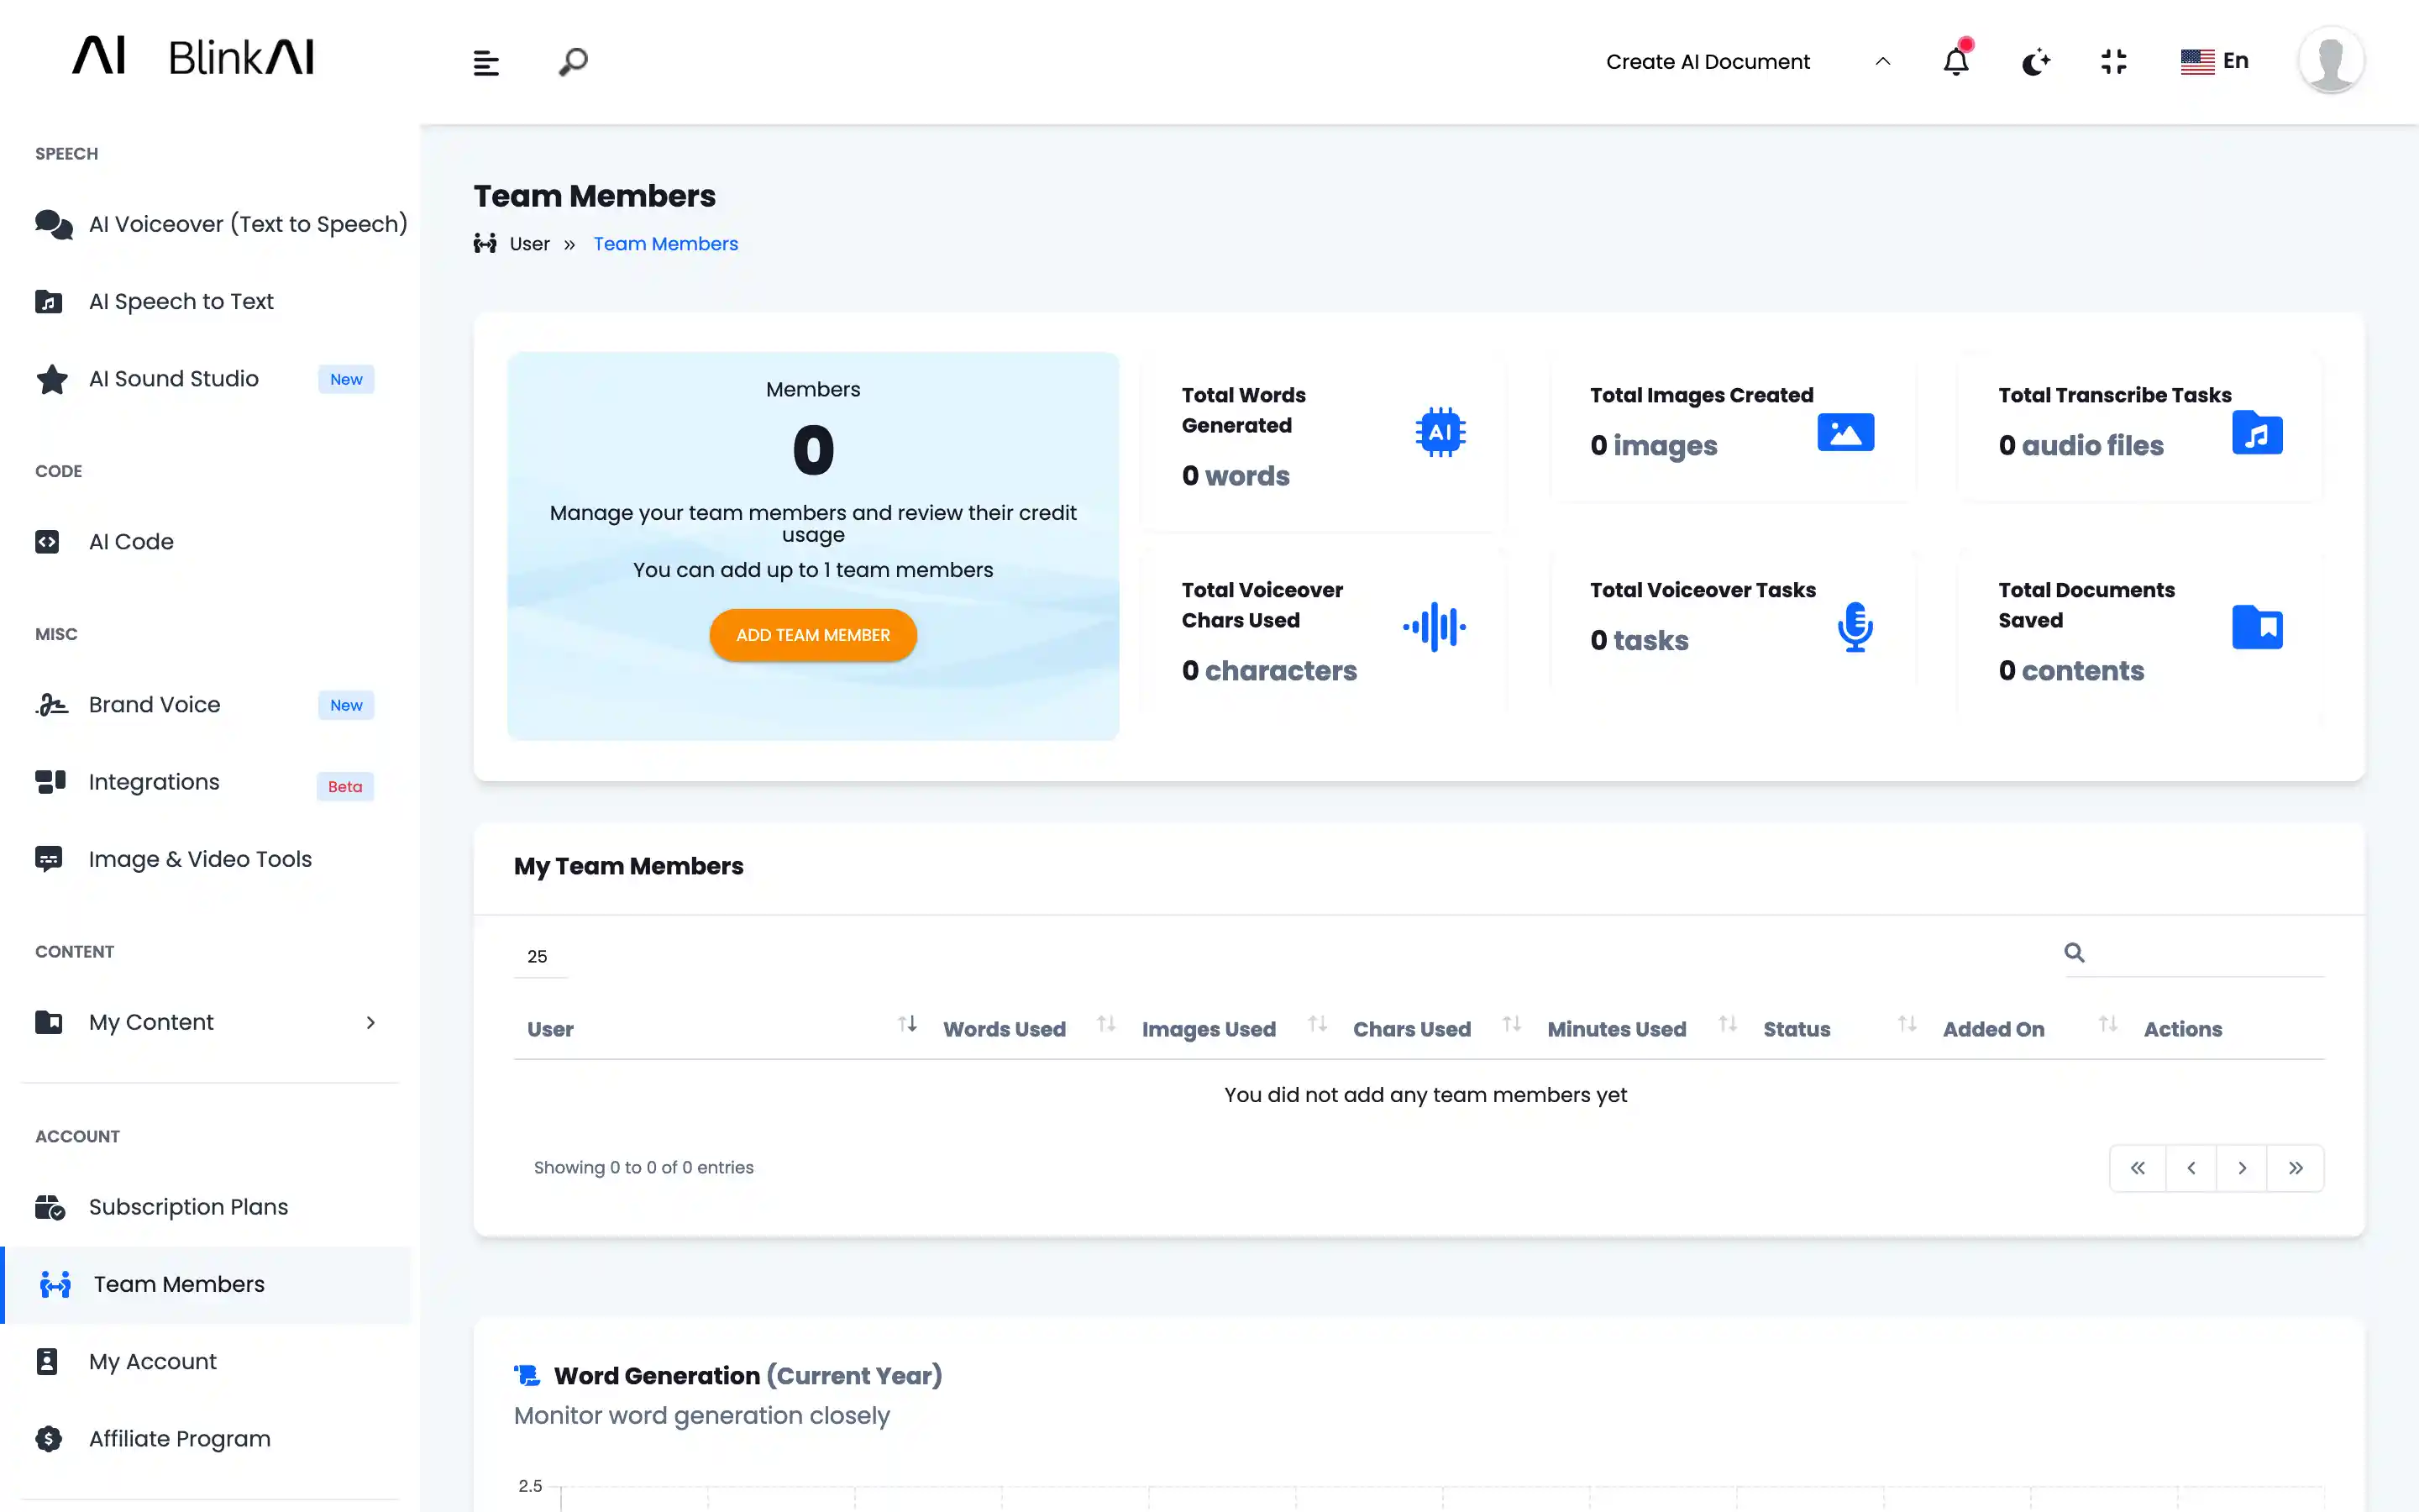
Task: Change the 25 entries per page selector
Action: (x=540, y=957)
